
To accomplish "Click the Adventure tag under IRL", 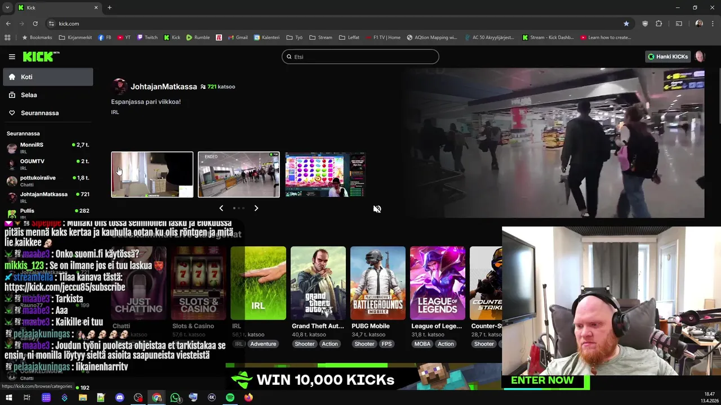I will pos(263,344).
